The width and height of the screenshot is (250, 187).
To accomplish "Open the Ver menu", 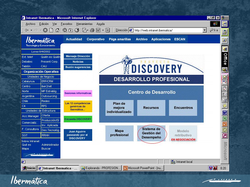I will point(55,24).
